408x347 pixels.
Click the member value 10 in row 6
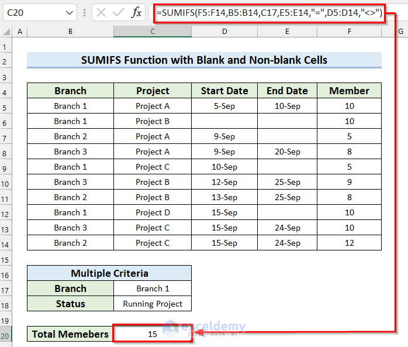(x=349, y=121)
